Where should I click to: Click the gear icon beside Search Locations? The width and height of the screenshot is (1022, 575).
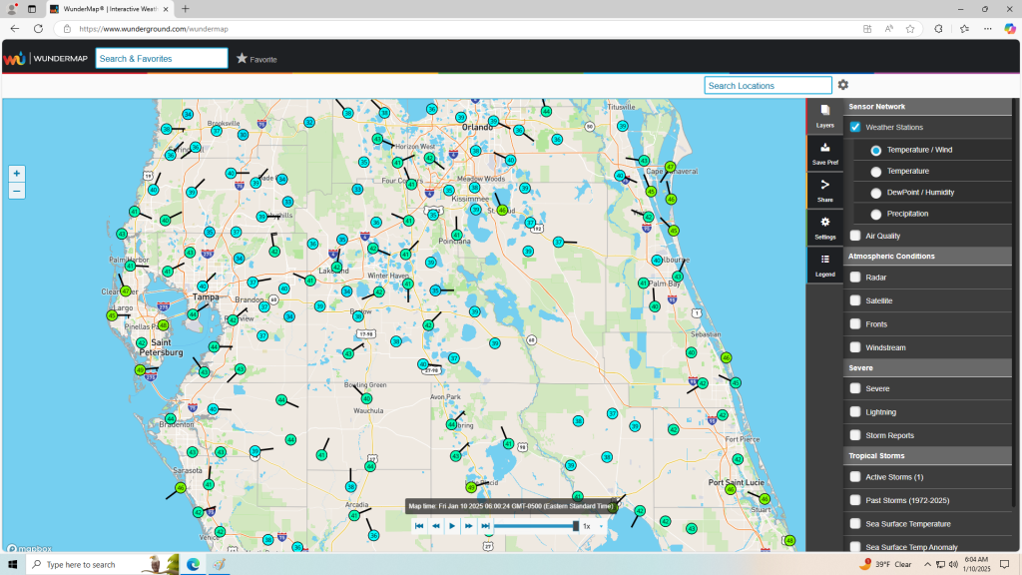[x=843, y=86]
